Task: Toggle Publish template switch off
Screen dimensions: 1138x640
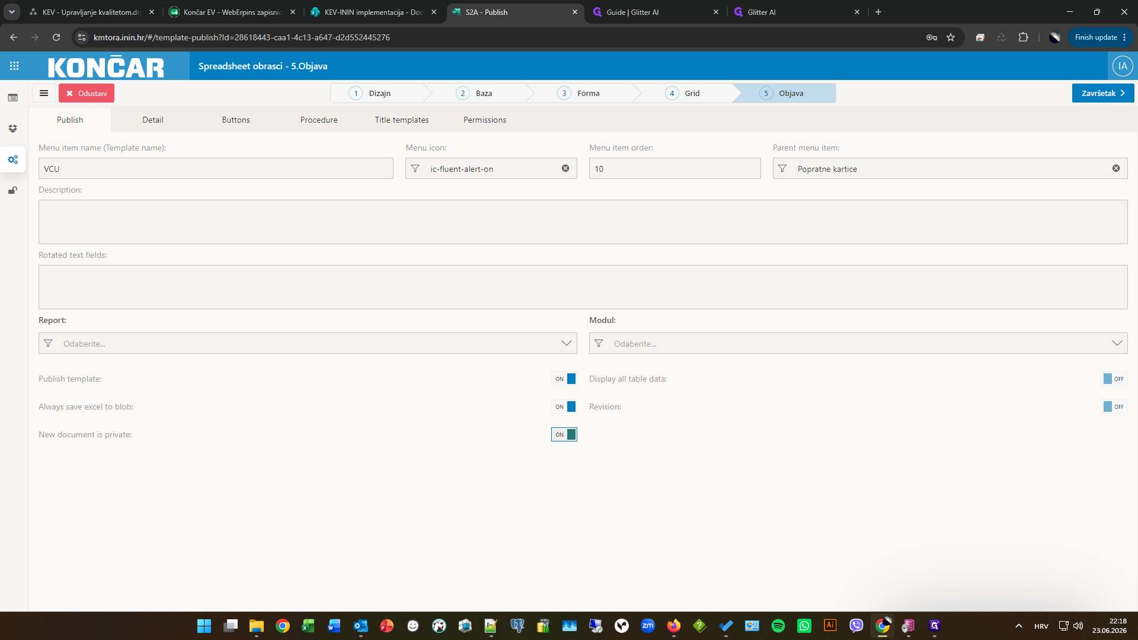Action: click(x=564, y=379)
